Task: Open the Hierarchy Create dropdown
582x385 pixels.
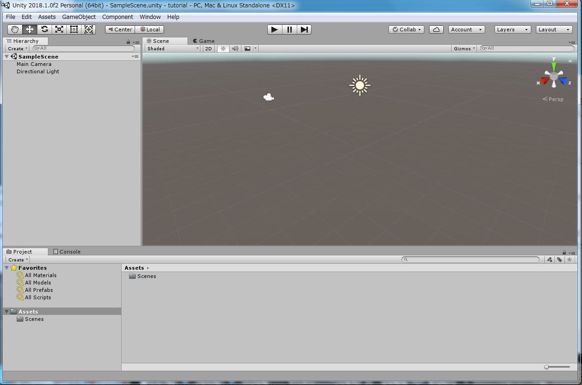Action: pyautogui.click(x=18, y=48)
